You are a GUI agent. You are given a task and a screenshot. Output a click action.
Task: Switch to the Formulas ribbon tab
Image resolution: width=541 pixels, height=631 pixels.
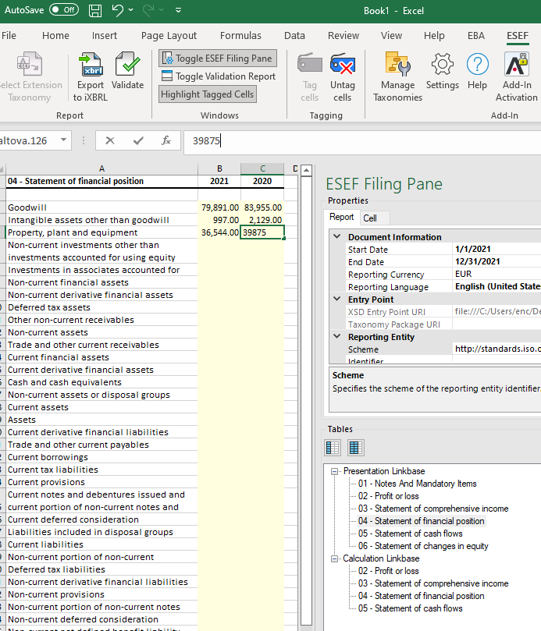240,36
